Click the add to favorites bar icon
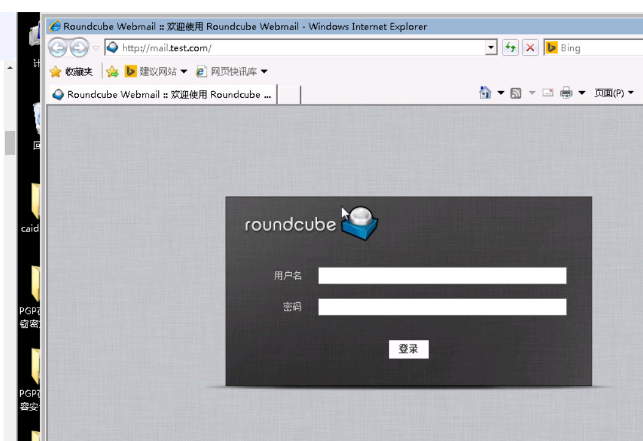Viewport: 643px width, 441px height. click(x=112, y=72)
